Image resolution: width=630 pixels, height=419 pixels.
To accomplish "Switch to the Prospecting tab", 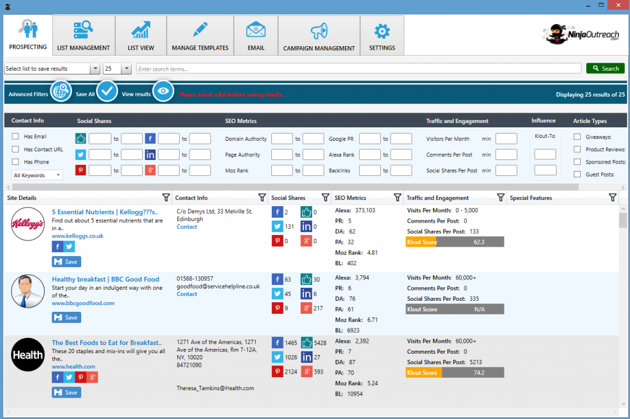I will point(28,35).
